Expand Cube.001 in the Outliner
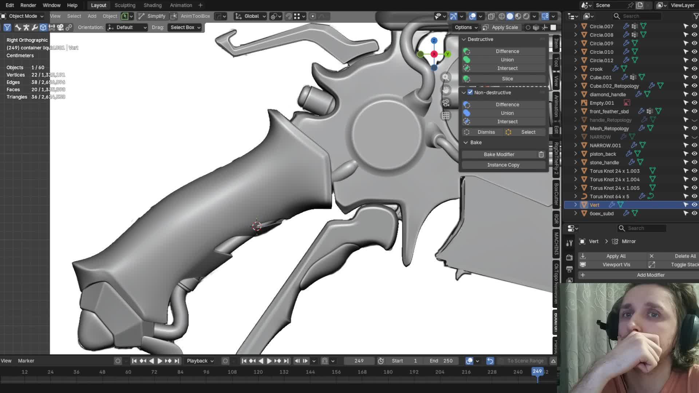This screenshot has width=699, height=393. [x=576, y=77]
